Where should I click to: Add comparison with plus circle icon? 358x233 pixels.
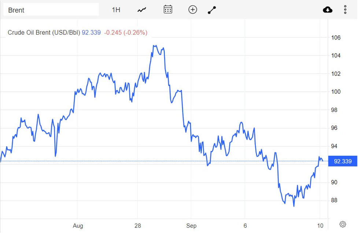pyautogui.click(x=193, y=10)
